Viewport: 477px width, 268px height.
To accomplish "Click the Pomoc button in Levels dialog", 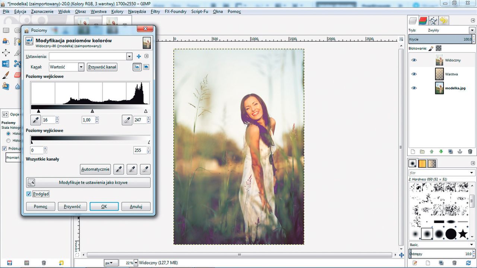I will [x=41, y=206].
